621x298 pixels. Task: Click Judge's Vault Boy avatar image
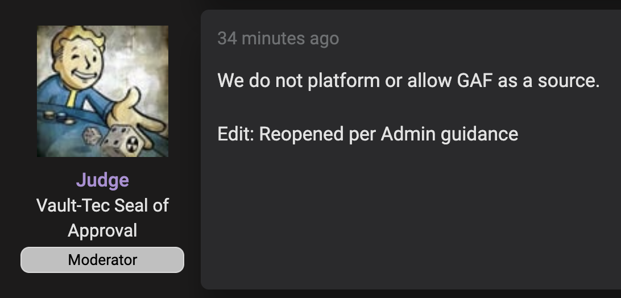click(102, 91)
